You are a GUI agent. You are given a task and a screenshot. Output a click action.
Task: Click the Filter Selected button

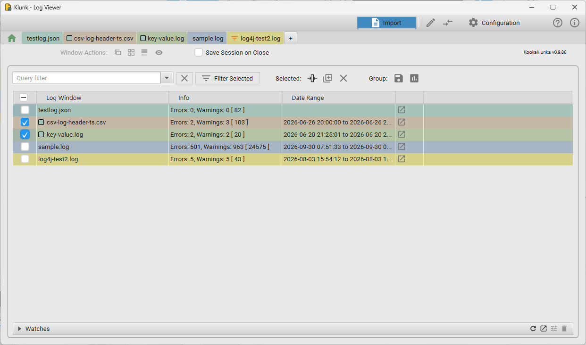[227, 78]
